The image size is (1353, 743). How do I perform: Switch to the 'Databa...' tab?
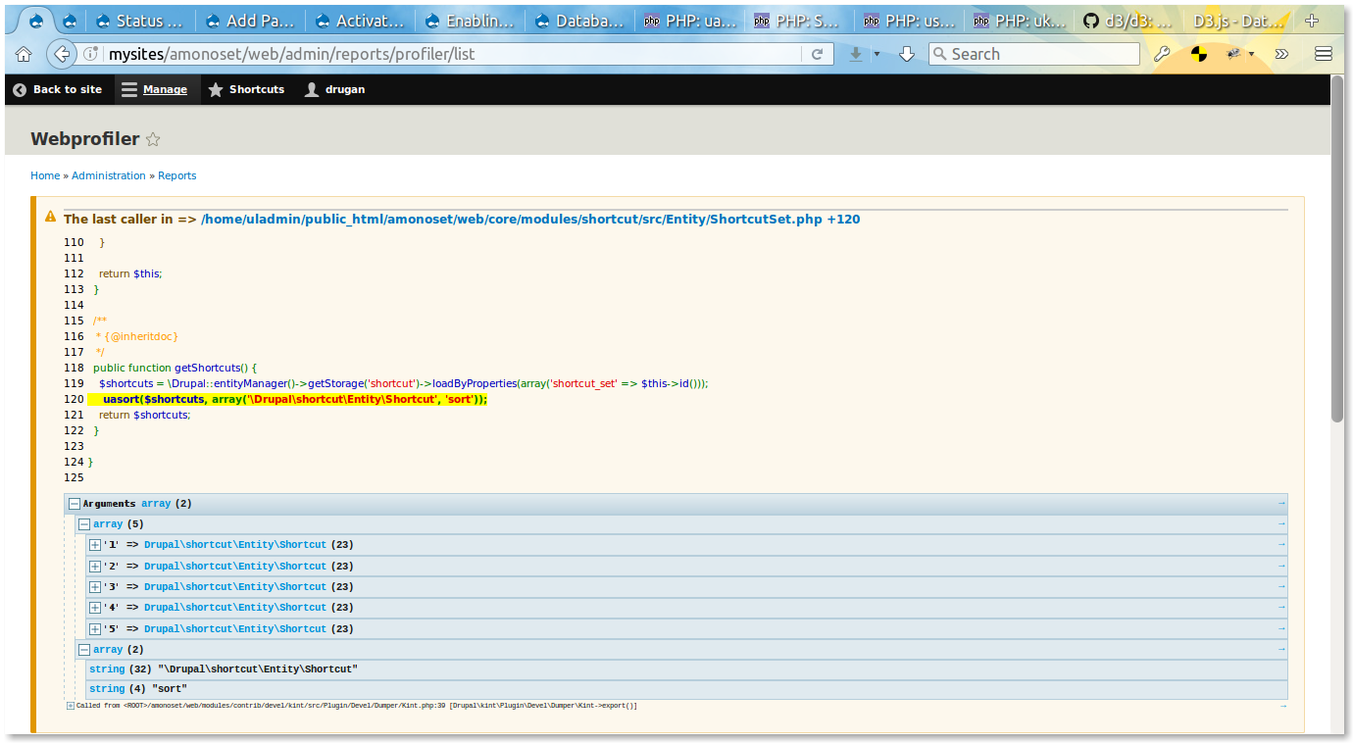pos(578,21)
